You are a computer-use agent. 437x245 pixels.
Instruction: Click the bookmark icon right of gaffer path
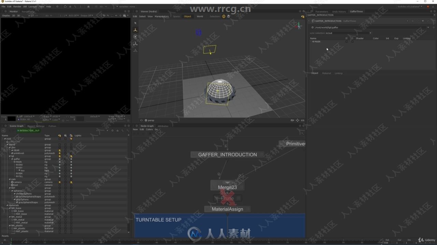[x=434, y=28]
